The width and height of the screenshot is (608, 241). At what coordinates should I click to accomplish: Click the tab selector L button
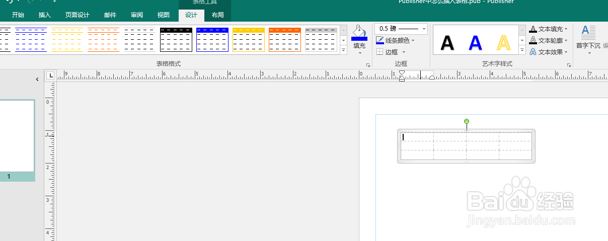[50, 75]
